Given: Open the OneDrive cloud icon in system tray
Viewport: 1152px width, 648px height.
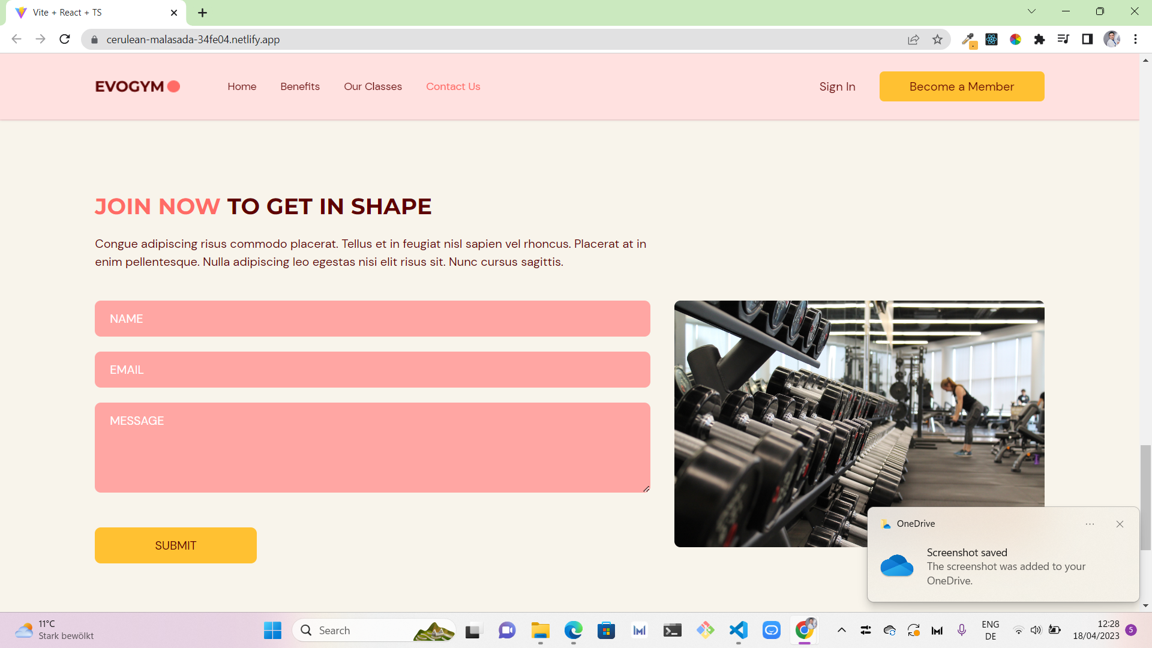Looking at the screenshot, I should click(x=890, y=630).
